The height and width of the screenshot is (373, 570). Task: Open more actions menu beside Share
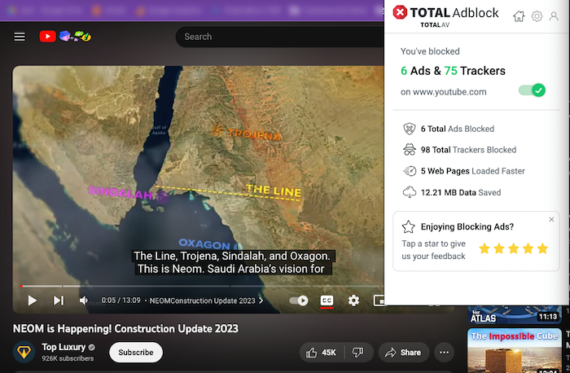coord(444,353)
